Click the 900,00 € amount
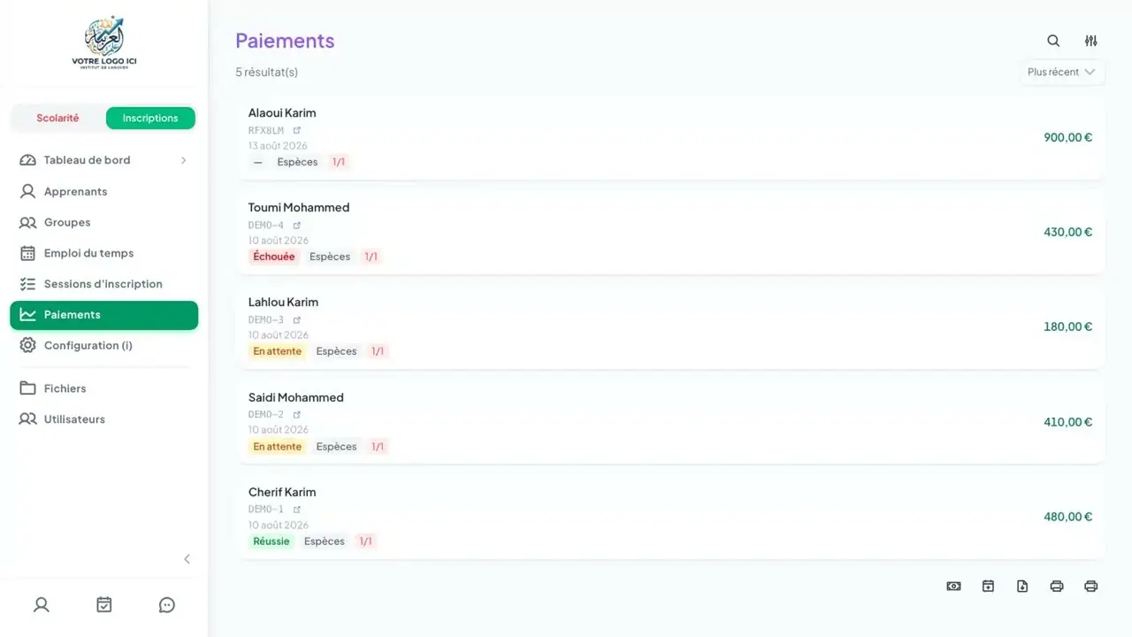The height and width of the screenshot is (637, 1132). click(1067, 137)
